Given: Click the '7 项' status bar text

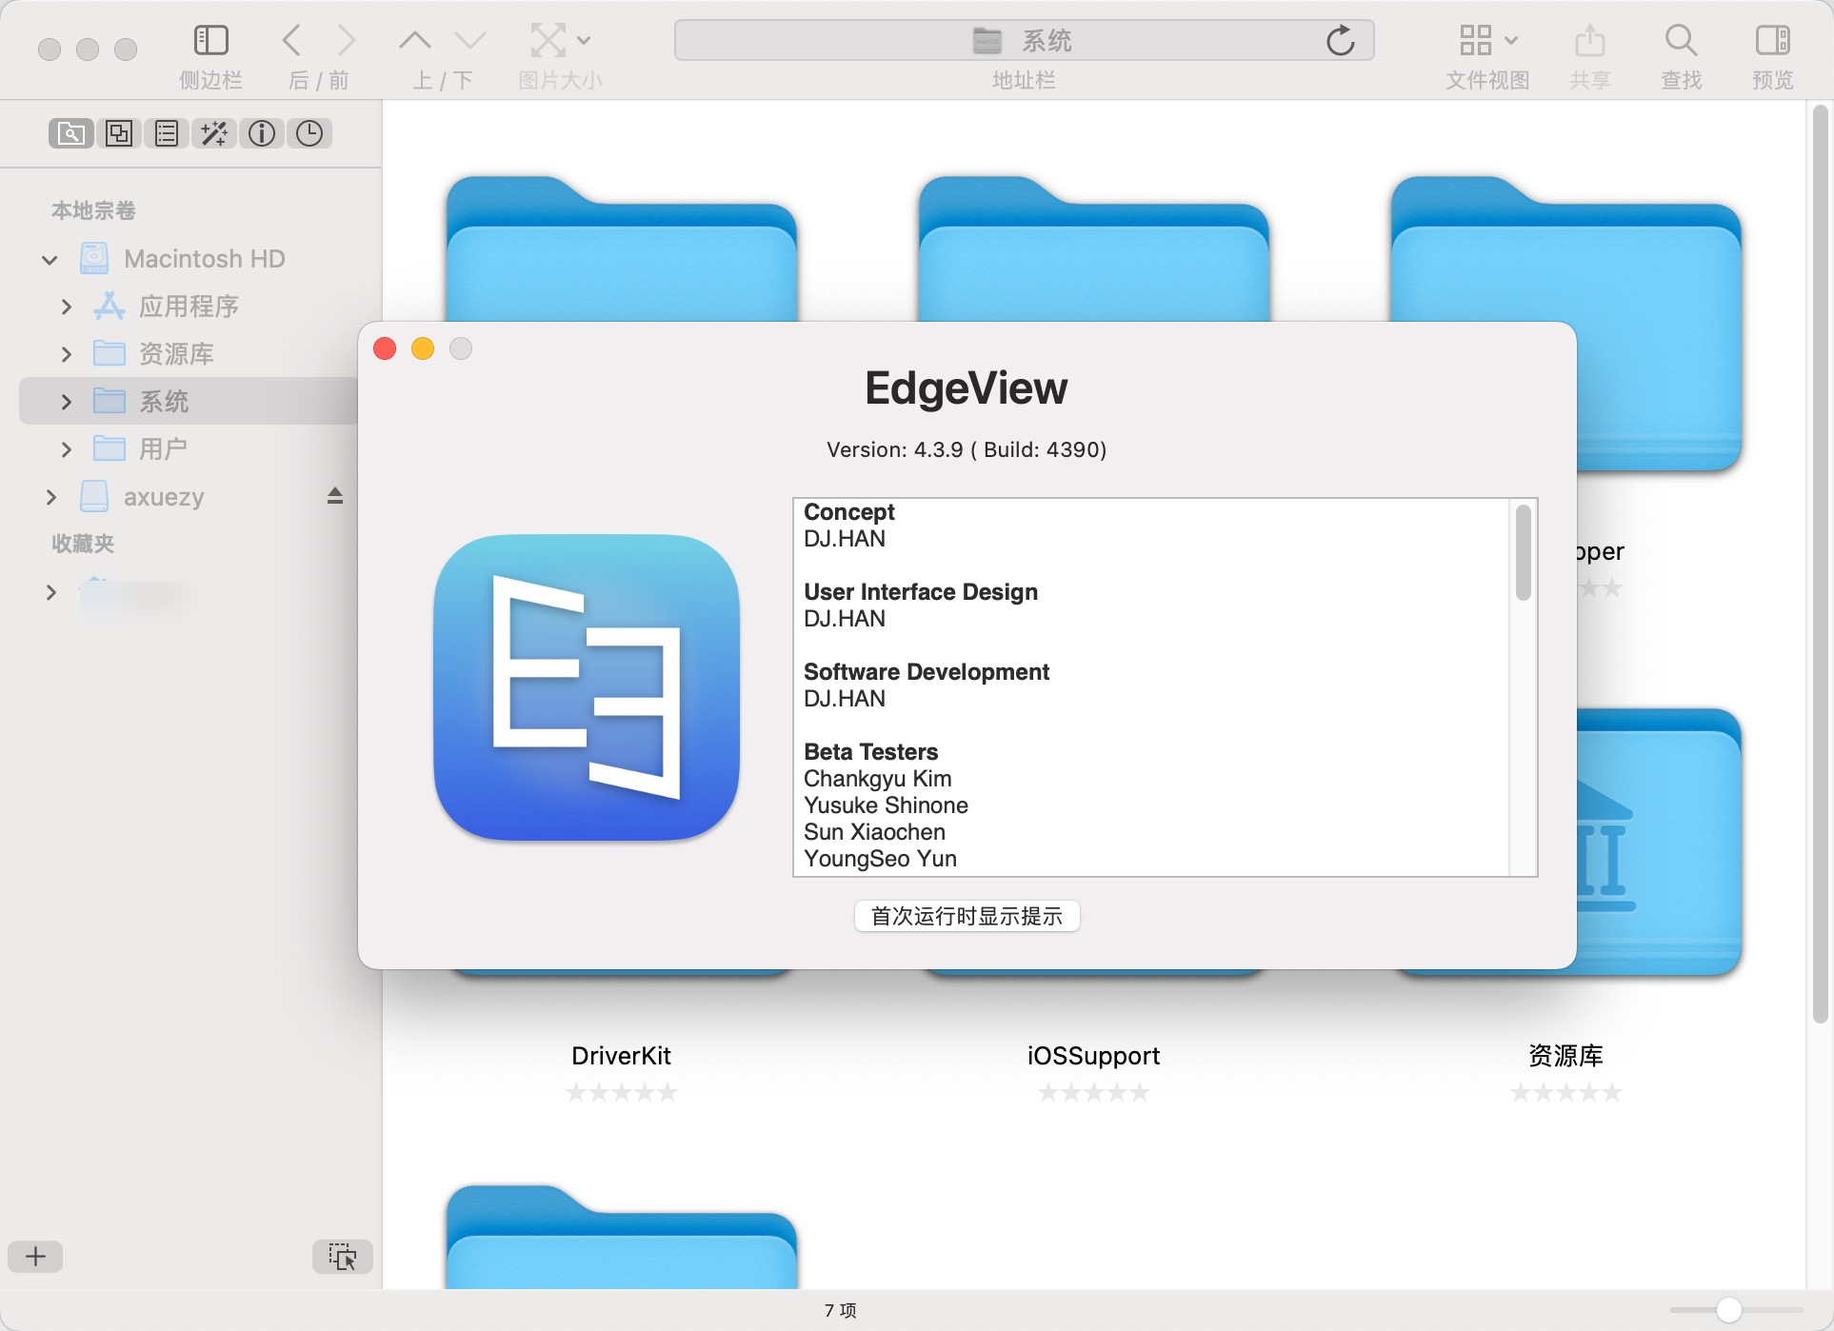Looking at the screenshot, I should point(841,1311).
